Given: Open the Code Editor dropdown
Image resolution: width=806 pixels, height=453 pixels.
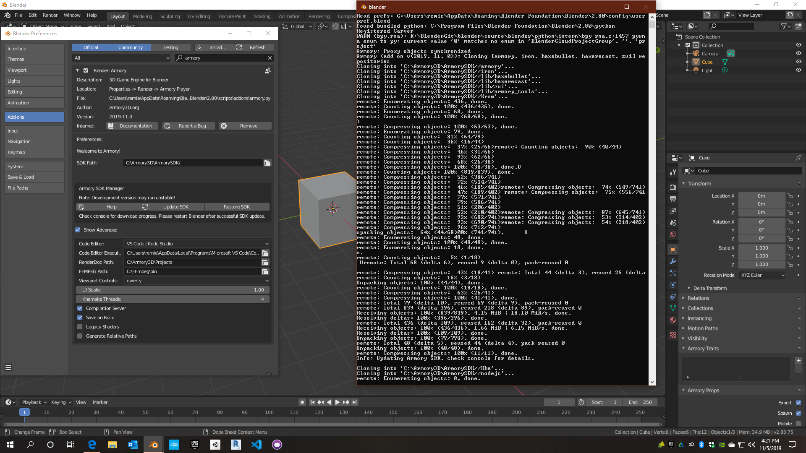Looking at the screenshot, I should click(x=196, y=244).
